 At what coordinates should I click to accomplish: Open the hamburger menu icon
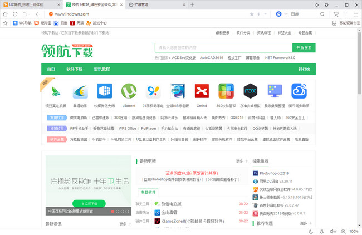coord(356,14)
